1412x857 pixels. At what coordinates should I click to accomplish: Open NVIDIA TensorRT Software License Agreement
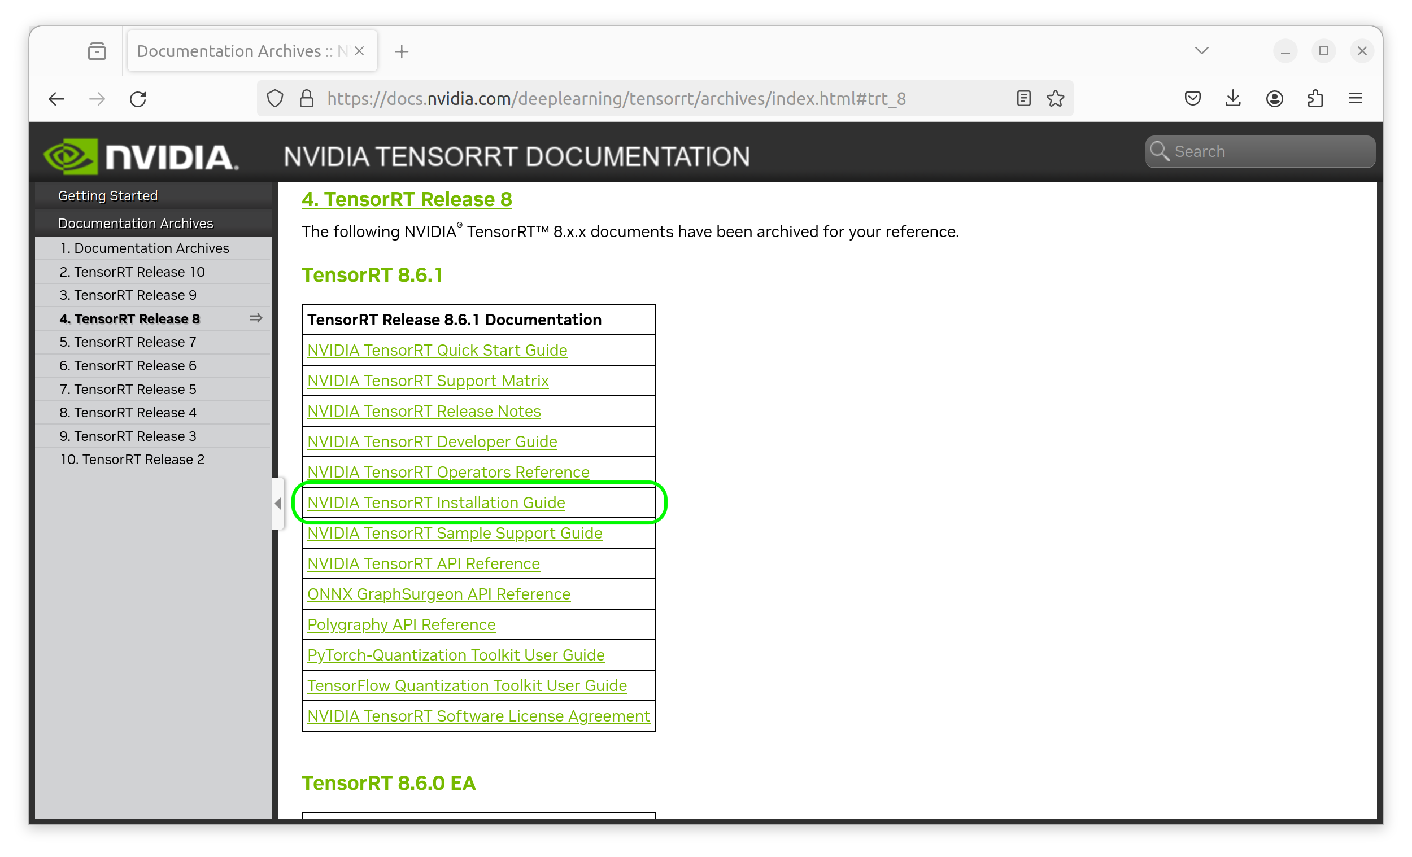click(x=478, y=715)
